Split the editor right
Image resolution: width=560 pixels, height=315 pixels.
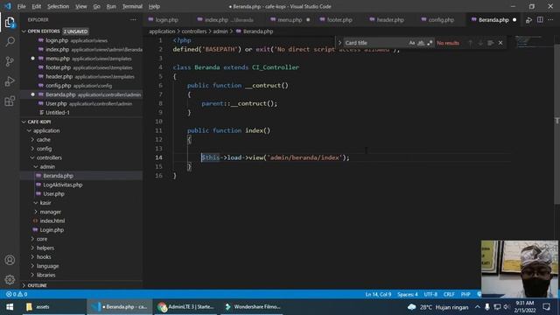[x=540, y=20]
